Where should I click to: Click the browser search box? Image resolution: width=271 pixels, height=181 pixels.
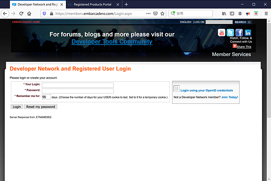[x=191, y=14]
